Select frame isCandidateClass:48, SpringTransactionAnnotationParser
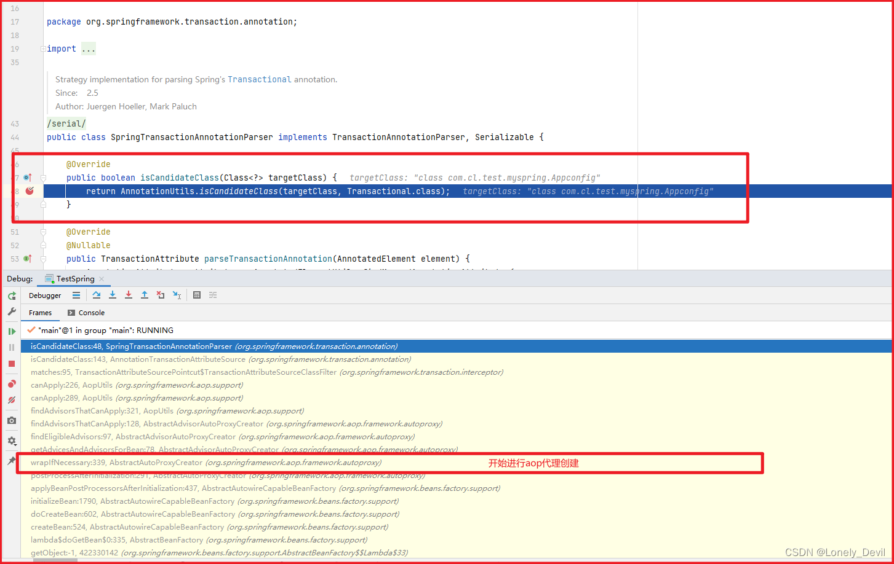 456,347
